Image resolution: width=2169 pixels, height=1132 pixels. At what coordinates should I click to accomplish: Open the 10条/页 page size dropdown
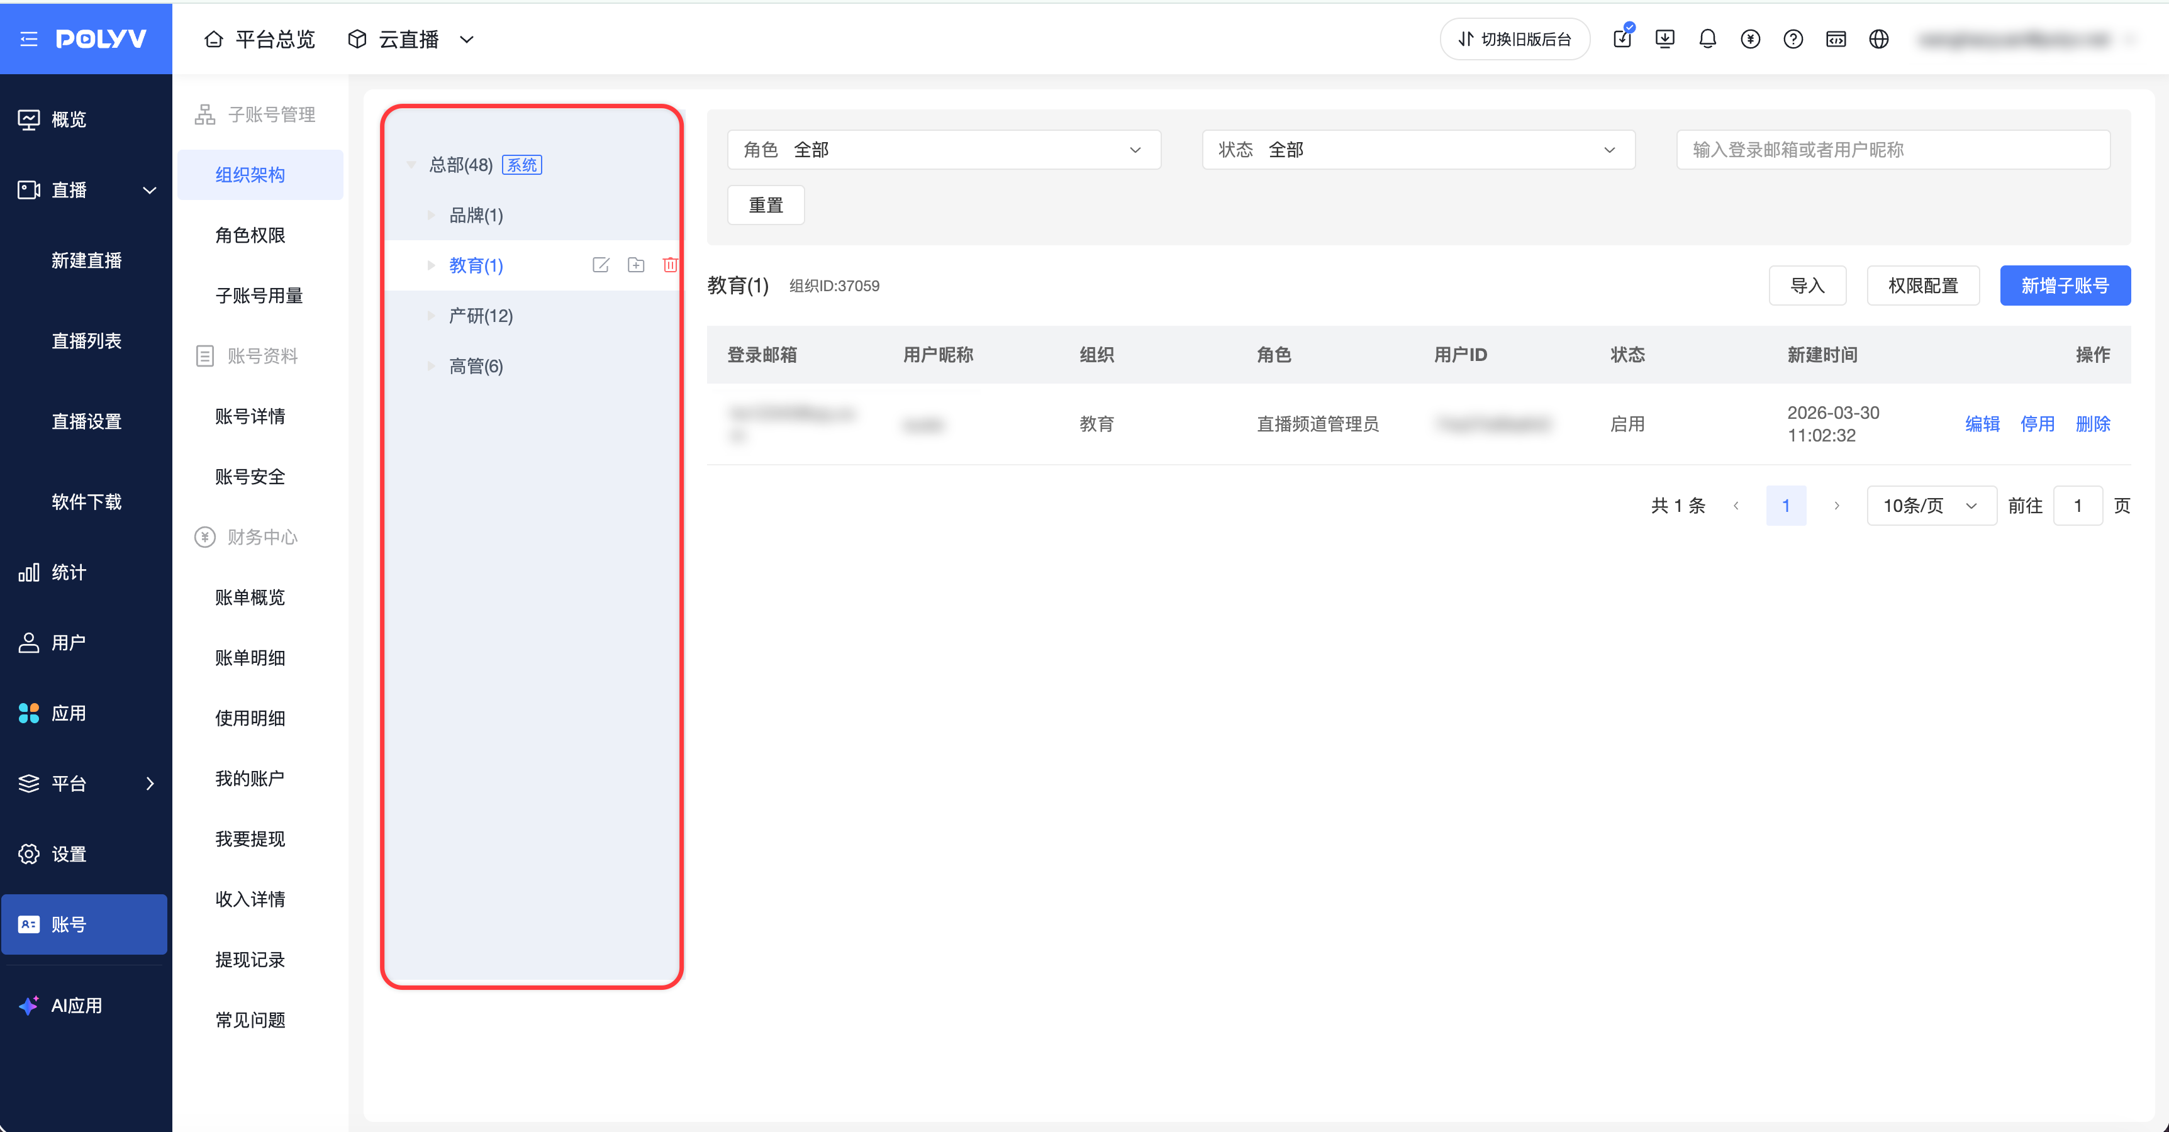[1932, 506]
